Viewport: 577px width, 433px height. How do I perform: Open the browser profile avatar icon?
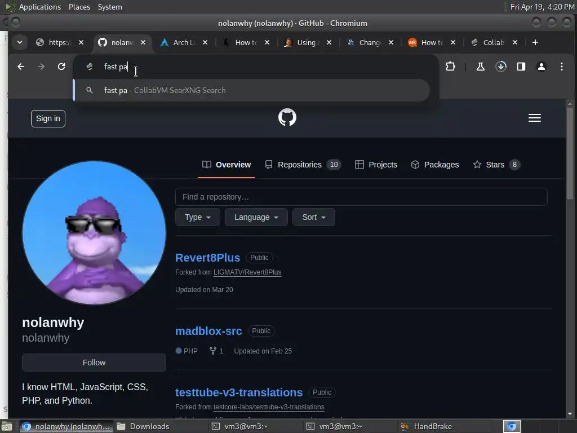[x=542, y=67]
